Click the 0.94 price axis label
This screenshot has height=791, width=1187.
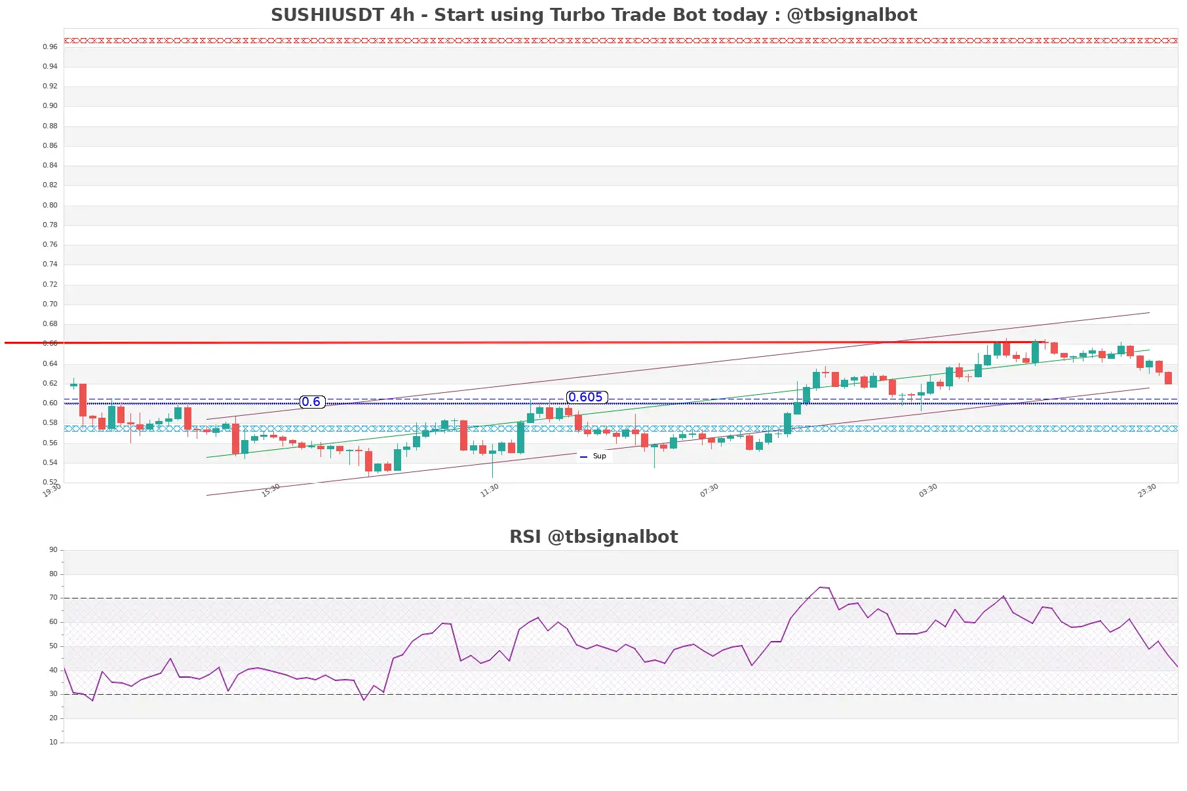[x=50, y=66]
